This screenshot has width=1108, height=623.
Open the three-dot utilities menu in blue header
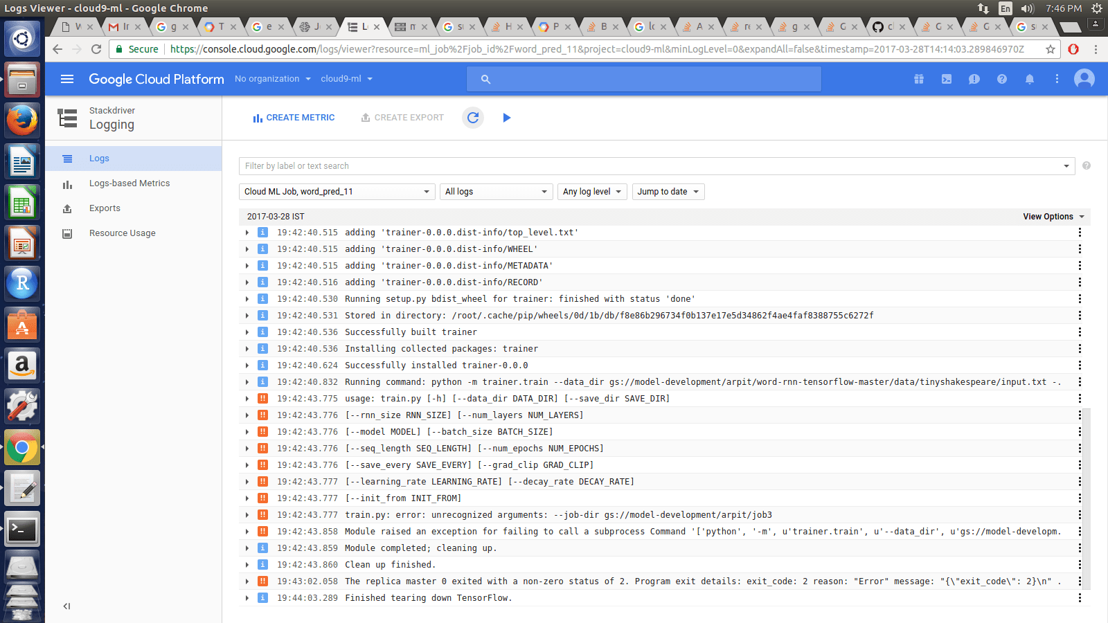click(1057, 79)
